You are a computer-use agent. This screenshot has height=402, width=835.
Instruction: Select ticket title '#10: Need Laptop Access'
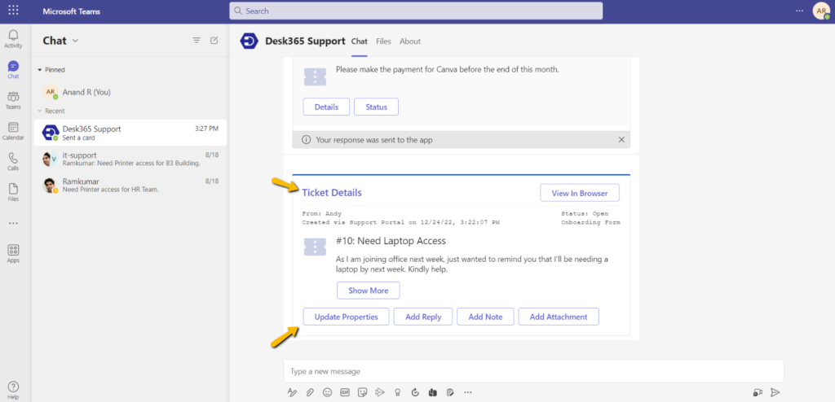click(391, 241)
